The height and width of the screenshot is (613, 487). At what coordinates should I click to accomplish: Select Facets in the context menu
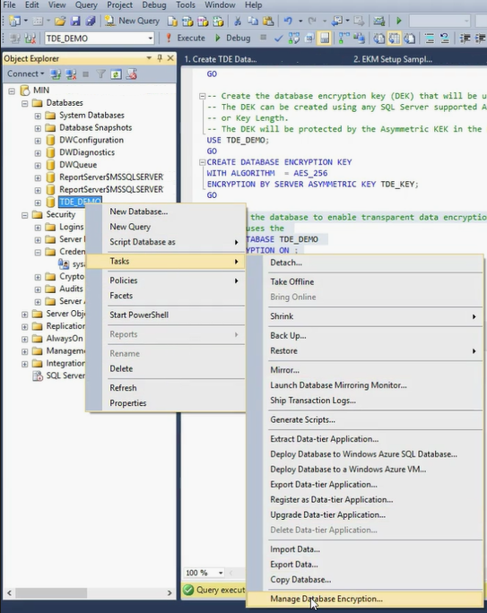coord(166,296)
